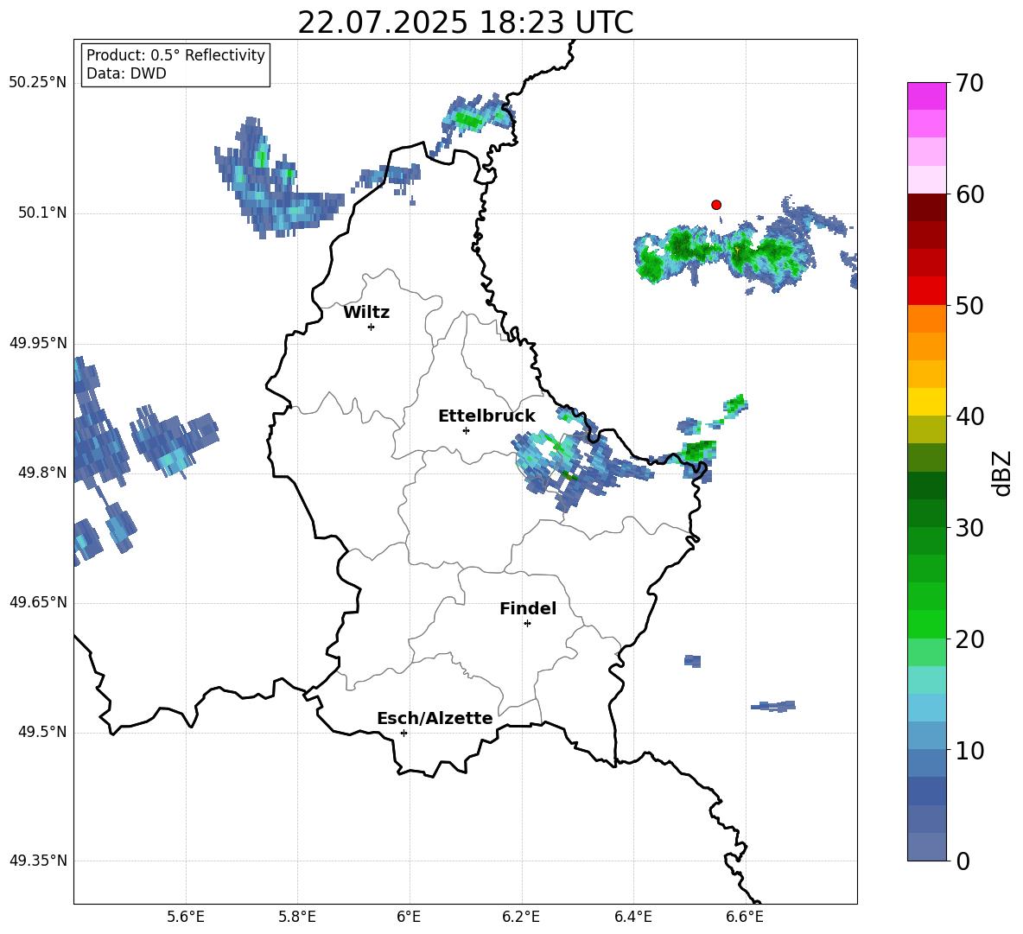The height and width of the screenshot is (934, 1023).
Task: Click the 6°E longitude label
Action: 409,917
